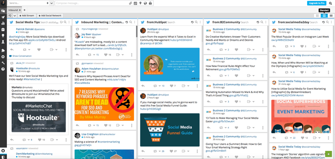Open the Tools wrench icon in sidebar
The height and width of the screenshot is (159, 335).
click(x=3, y=63)
